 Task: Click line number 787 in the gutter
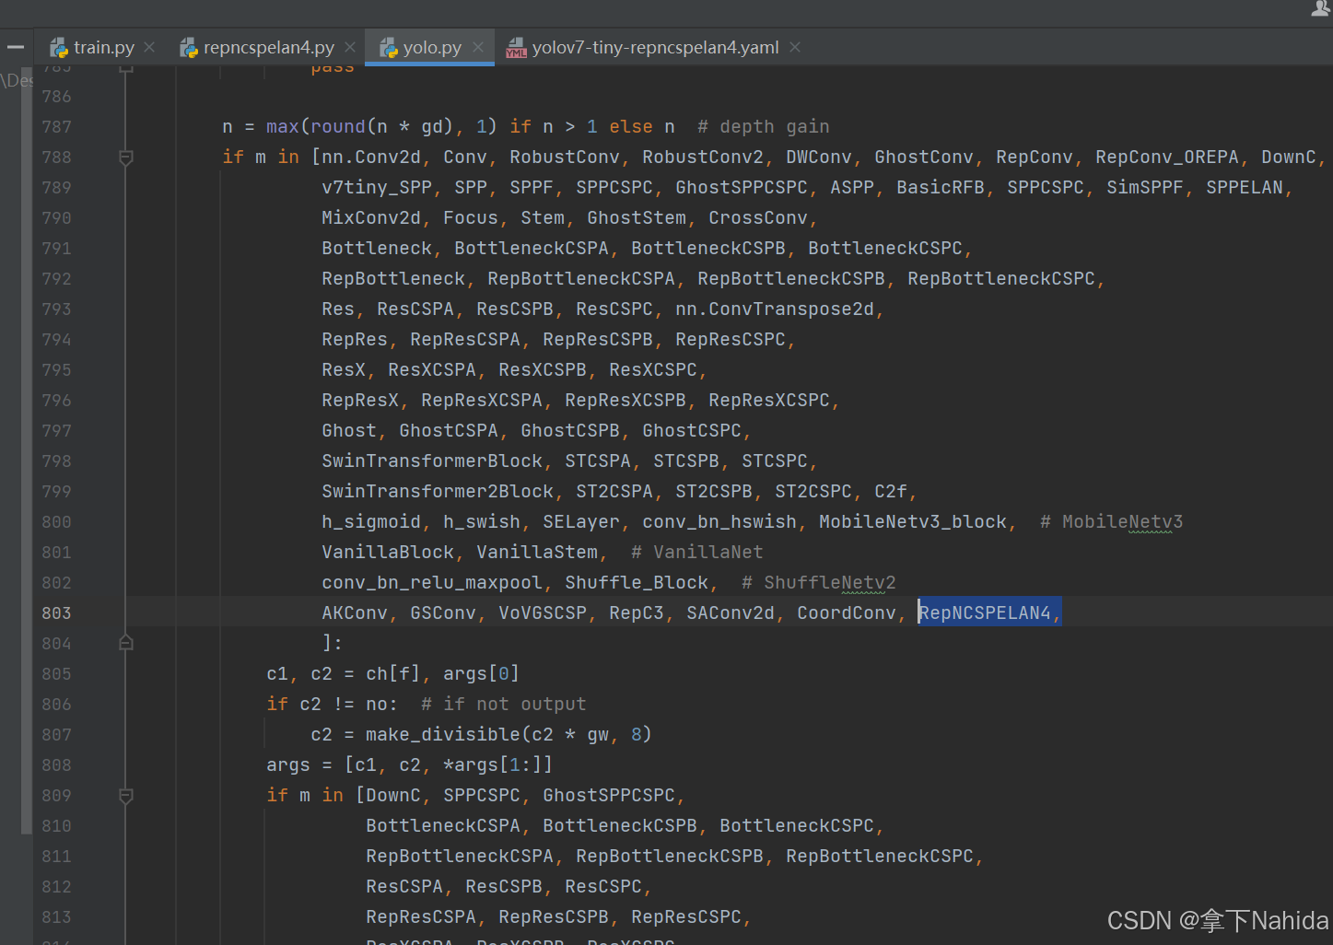click(56, 127)
